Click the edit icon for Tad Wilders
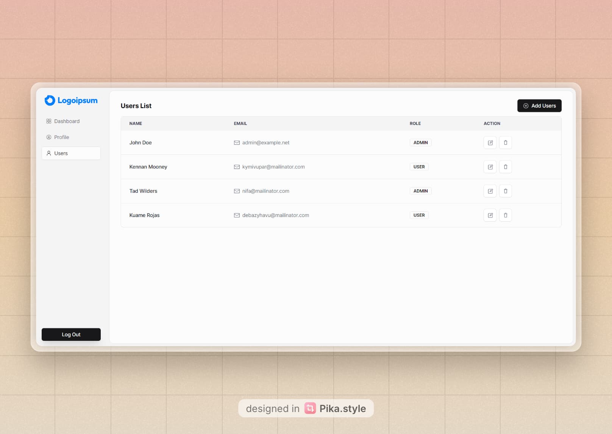The width and height of the screenshot is (612, 434). (490, 191)
